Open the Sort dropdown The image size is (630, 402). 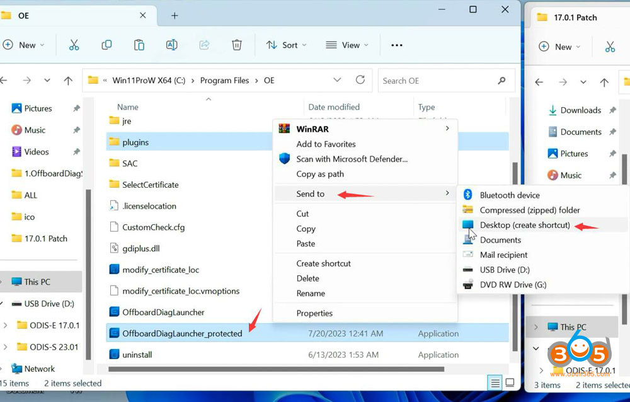pos(286,45)
